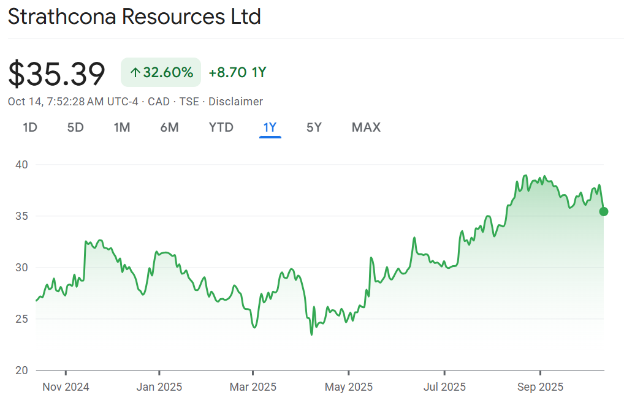Click the $35.39 current price
The height and width of the screenshot is (406, 624).
pyautogui.click(x=56, y=73)
